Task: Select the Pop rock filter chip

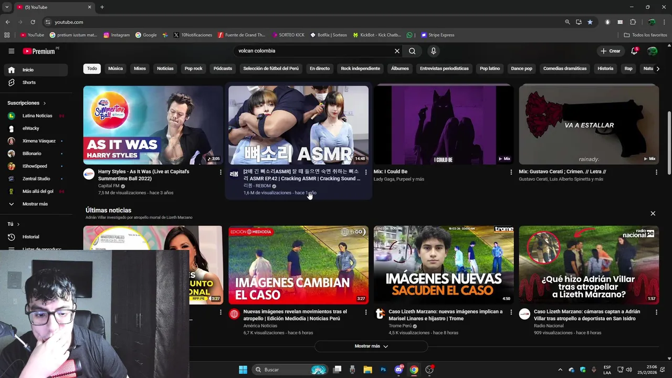Action: click(x=193, y=69)
